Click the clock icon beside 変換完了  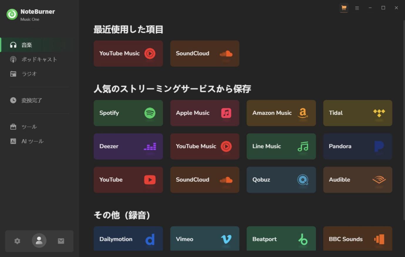click(x=13, y=100)
